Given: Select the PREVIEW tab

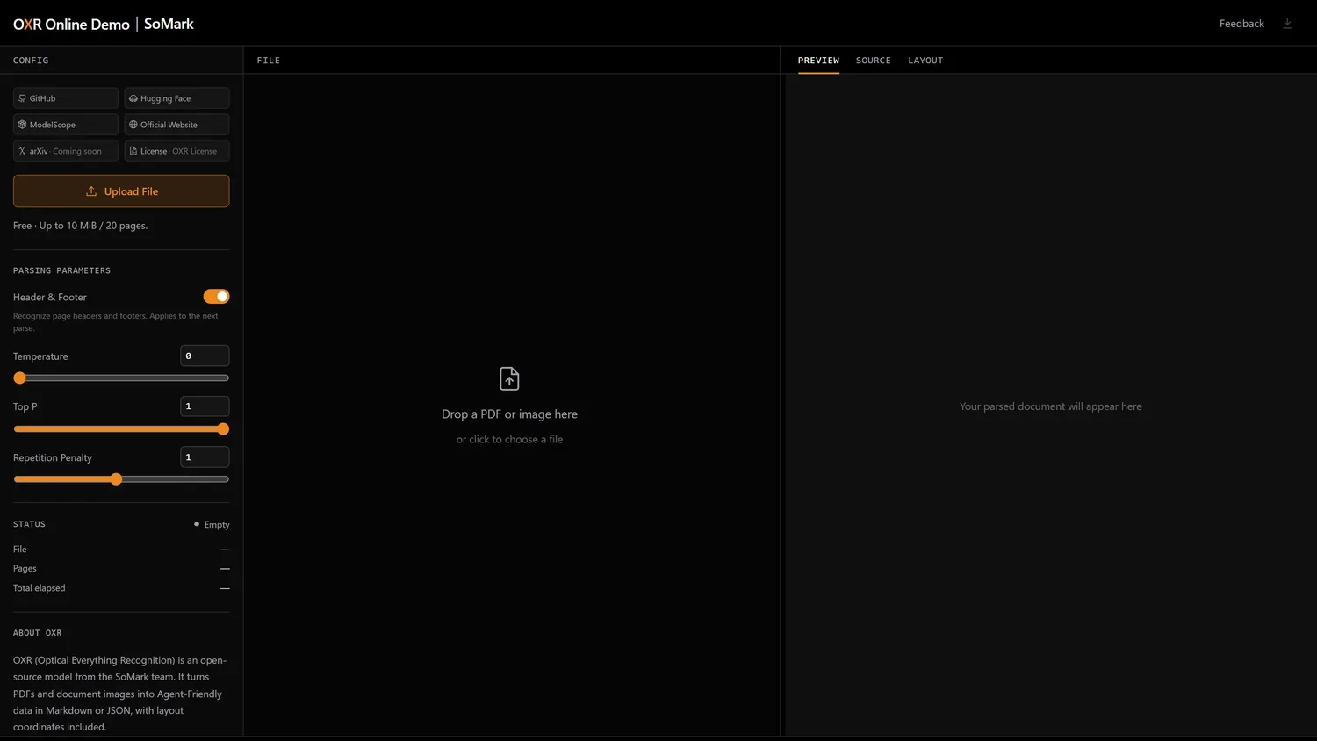Looking at the screenshot, I should pyautogui.click(x=818, y=61).
